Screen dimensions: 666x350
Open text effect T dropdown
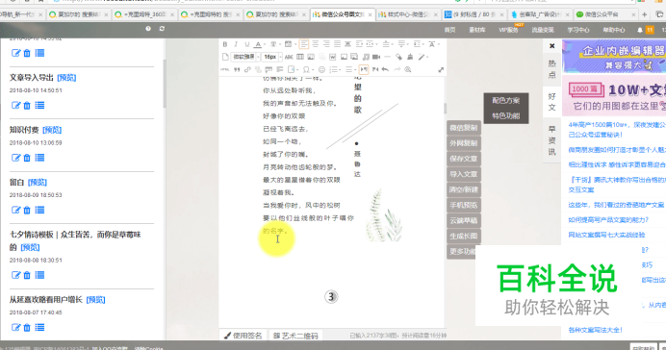tap(280, 44)
